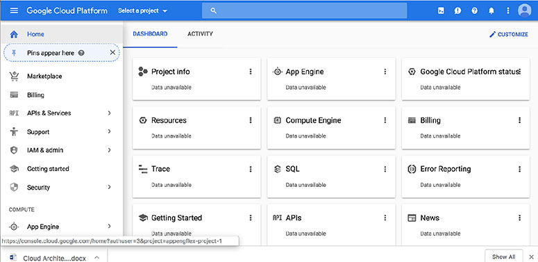The height and width of the screenshot is (262, 538).
Task: Open the Project info card options menu
Action: [x=251, y=72]
